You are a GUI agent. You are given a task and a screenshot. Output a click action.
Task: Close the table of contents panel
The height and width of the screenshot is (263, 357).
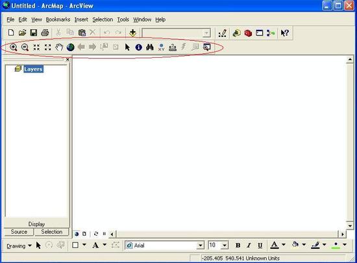click(x=68, y=60)
